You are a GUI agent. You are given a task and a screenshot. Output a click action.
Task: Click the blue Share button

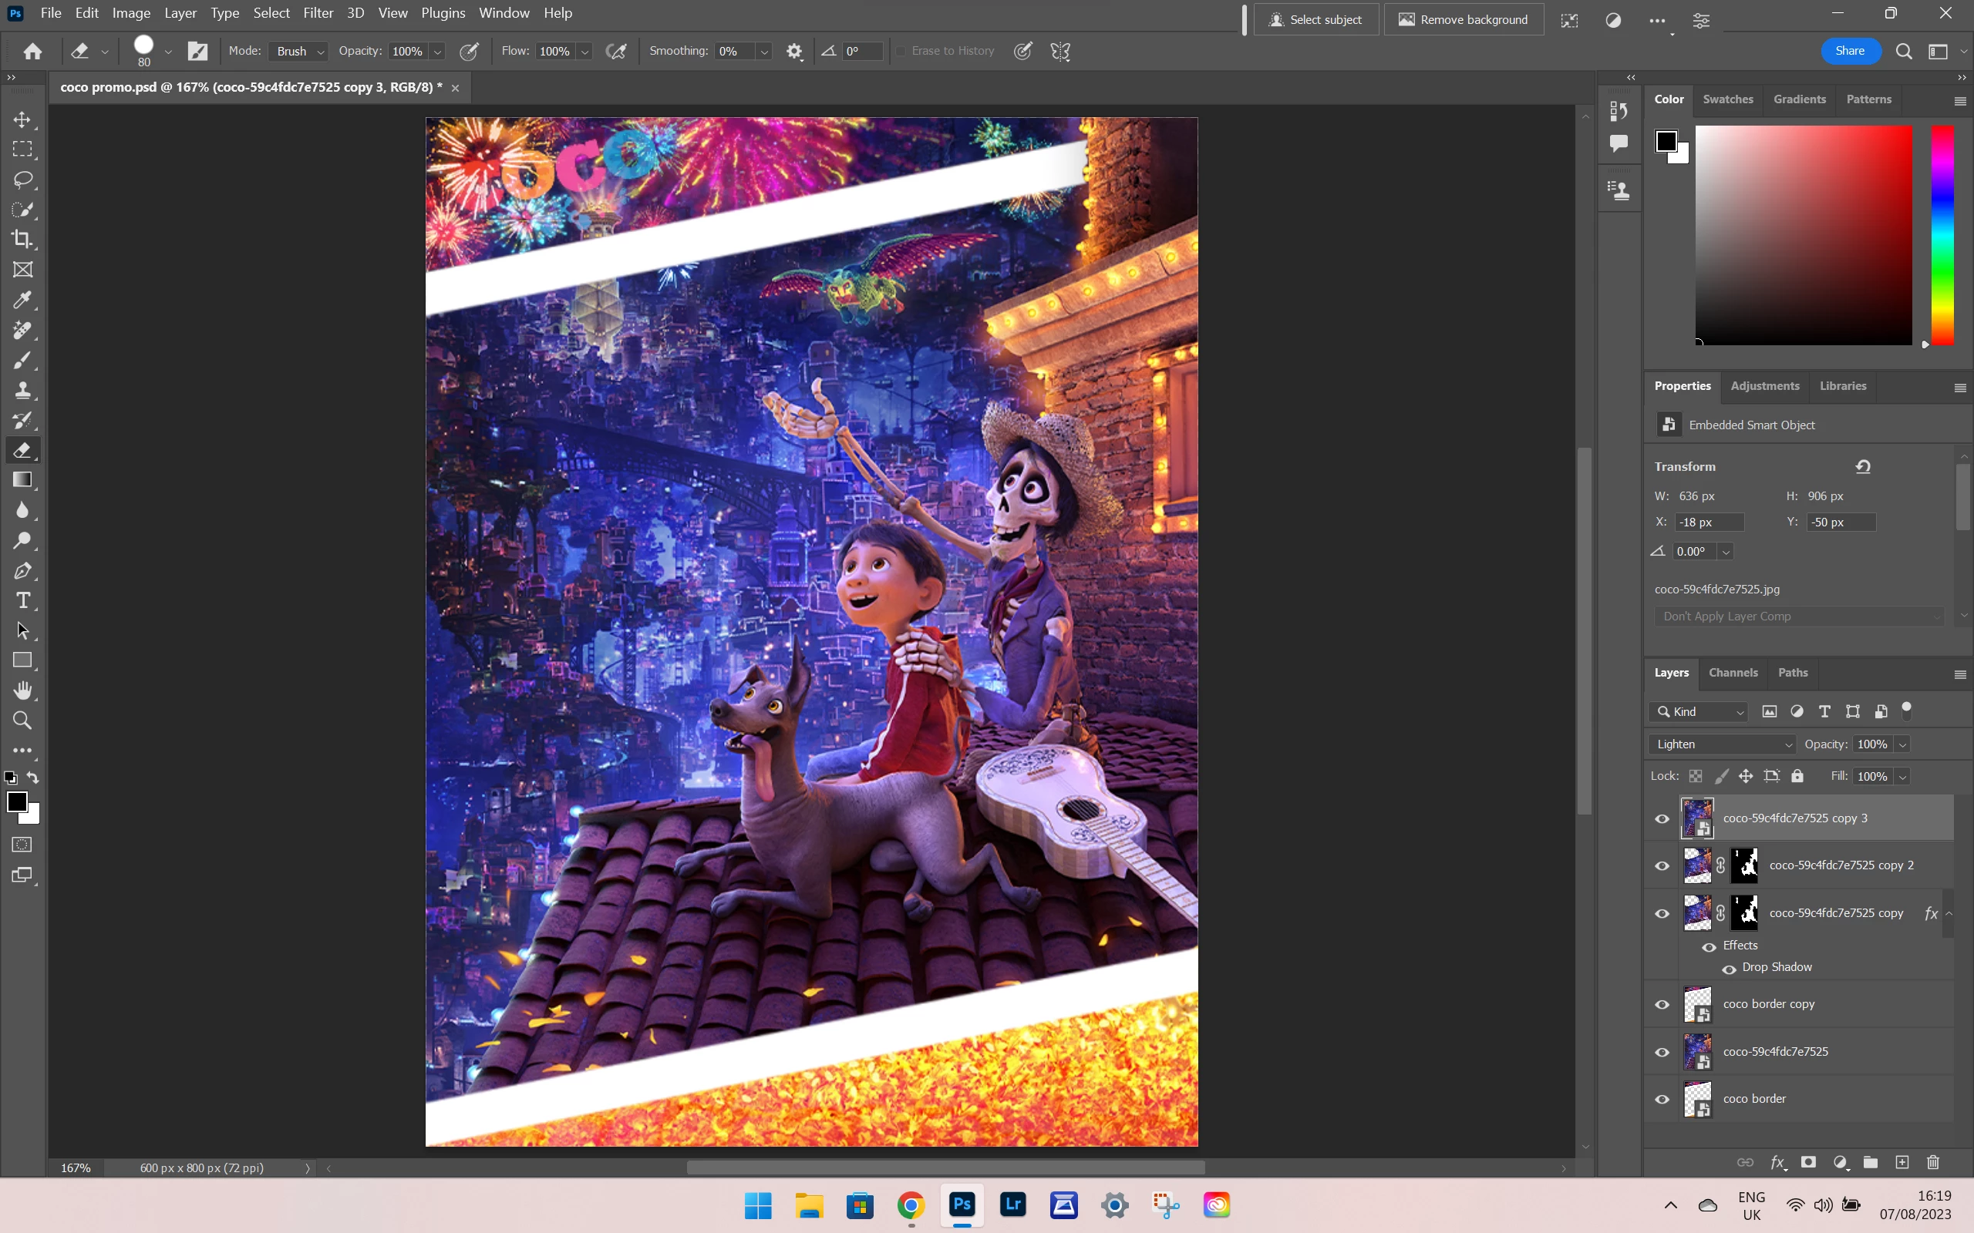pos(1849,51)
